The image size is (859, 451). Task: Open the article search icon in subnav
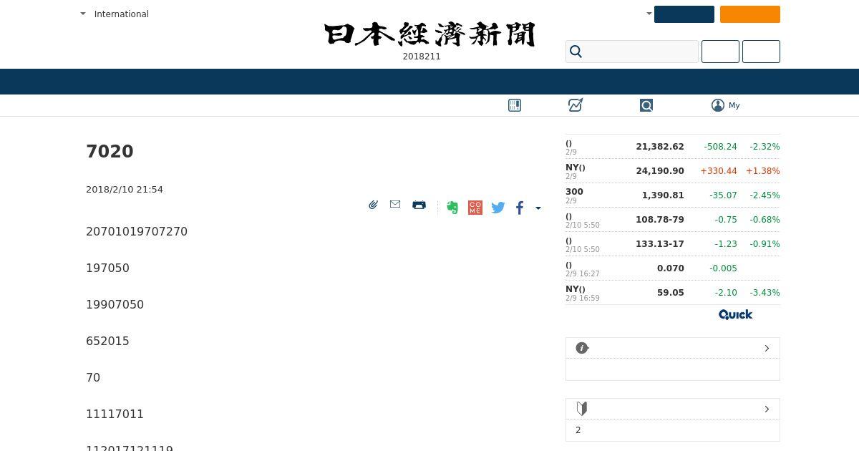646,105
